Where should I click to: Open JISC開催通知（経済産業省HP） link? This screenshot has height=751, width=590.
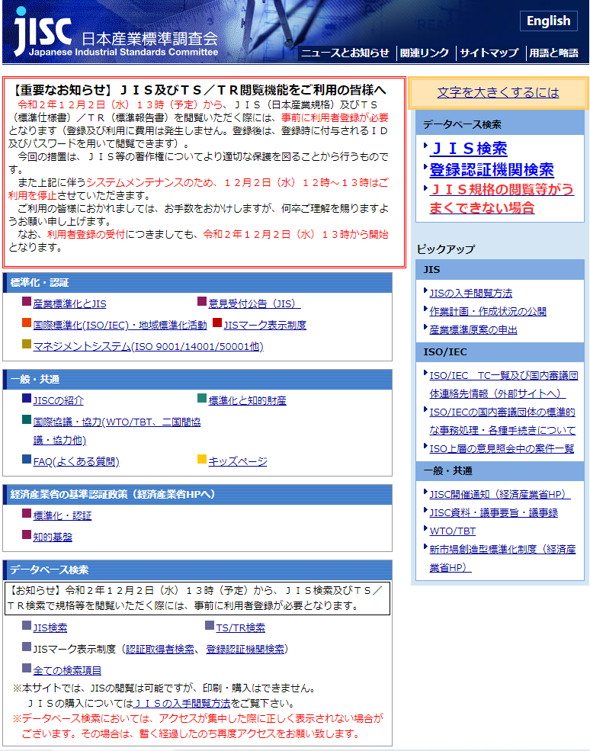pos(500,494)
